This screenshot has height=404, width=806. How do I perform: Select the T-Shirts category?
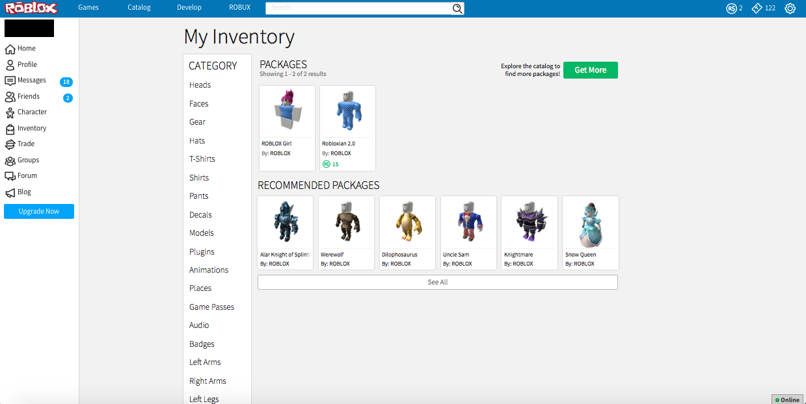click(x=202, y=159)
